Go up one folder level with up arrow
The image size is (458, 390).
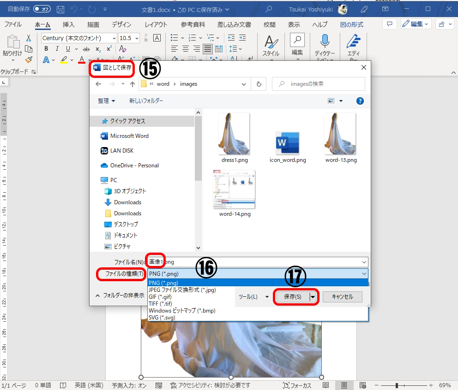point(133,84)
